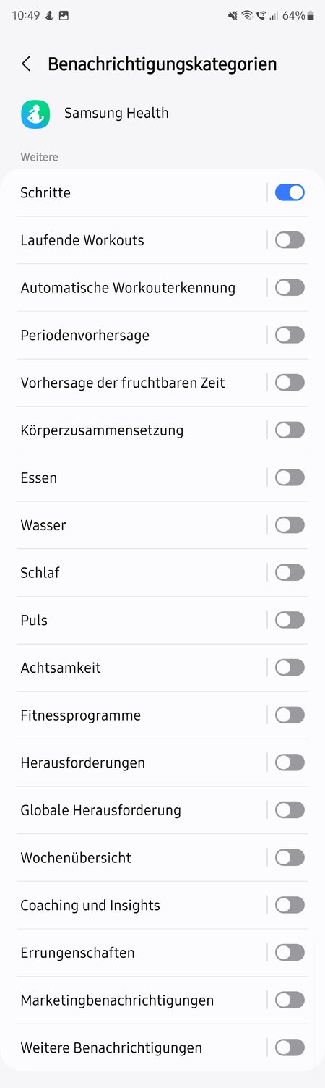Tap the Errungenschaften label

[x=77, y=953]
